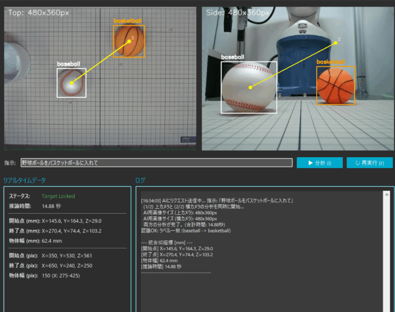This screenshot has height=312, width=395.
Task: Click yellow start point on top-view baseball
Action: click(x=72, y=83)
